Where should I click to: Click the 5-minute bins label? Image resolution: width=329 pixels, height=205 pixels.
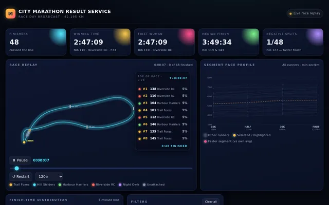coord(109,200)
